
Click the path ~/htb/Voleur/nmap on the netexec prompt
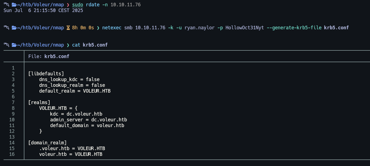tap(41, 28)
